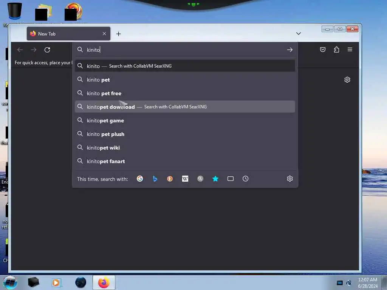Screen dimensions: 387x290
Task: Open the media player taskbar icon
Action: [57, 282]
